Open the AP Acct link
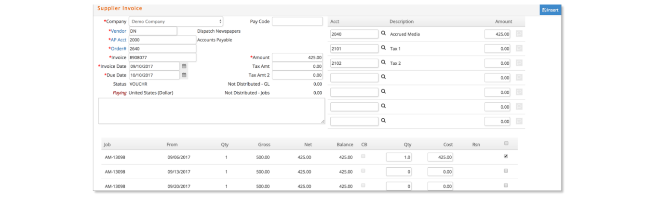This screenshot has width=659, height=198. 118,40
